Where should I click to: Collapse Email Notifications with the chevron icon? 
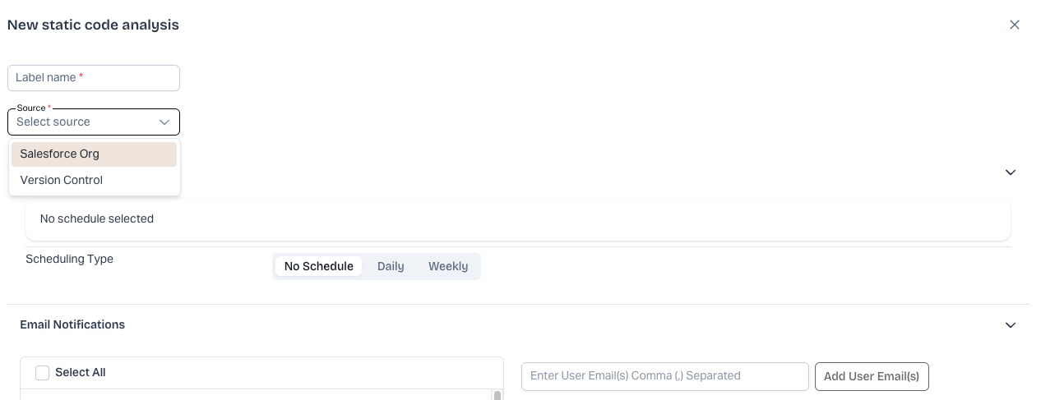[x=1011, y=325]
